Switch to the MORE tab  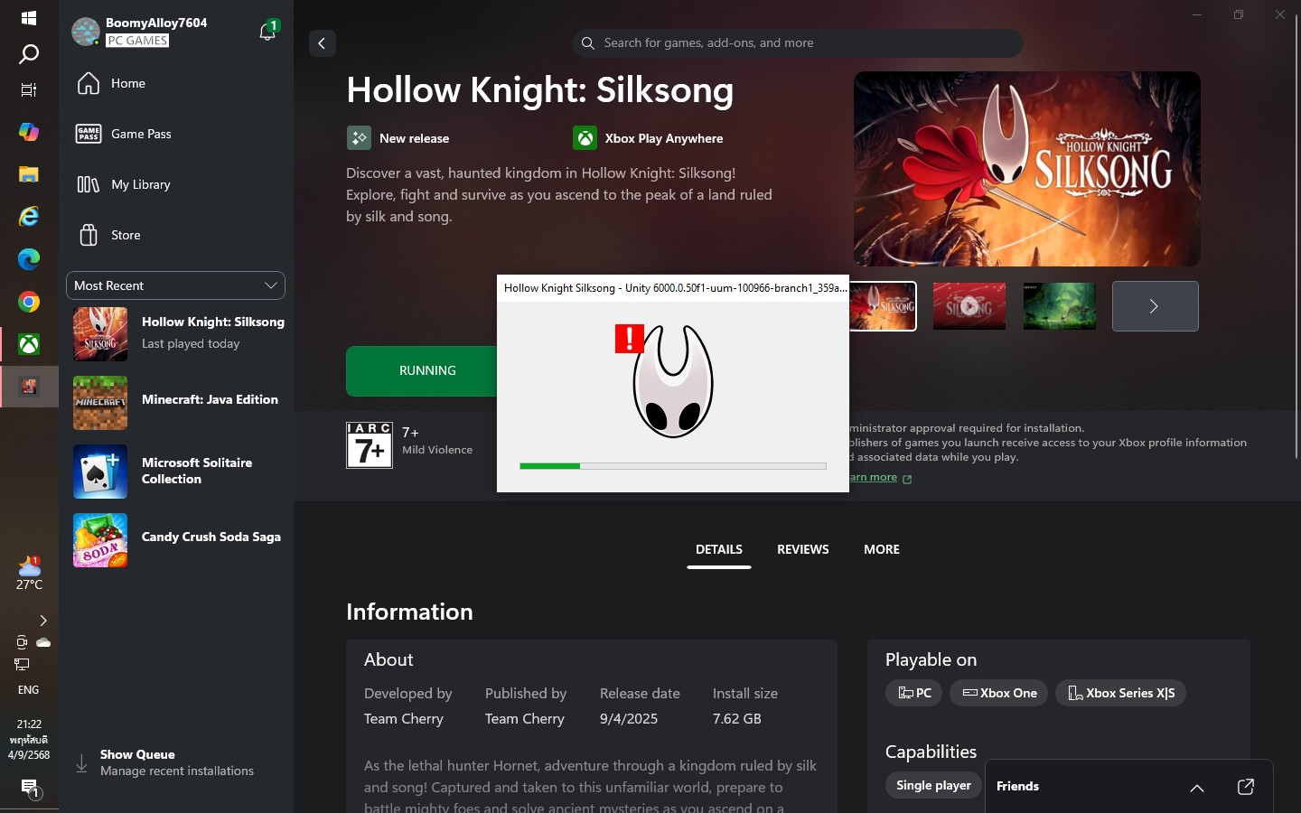tap(882, 549)
